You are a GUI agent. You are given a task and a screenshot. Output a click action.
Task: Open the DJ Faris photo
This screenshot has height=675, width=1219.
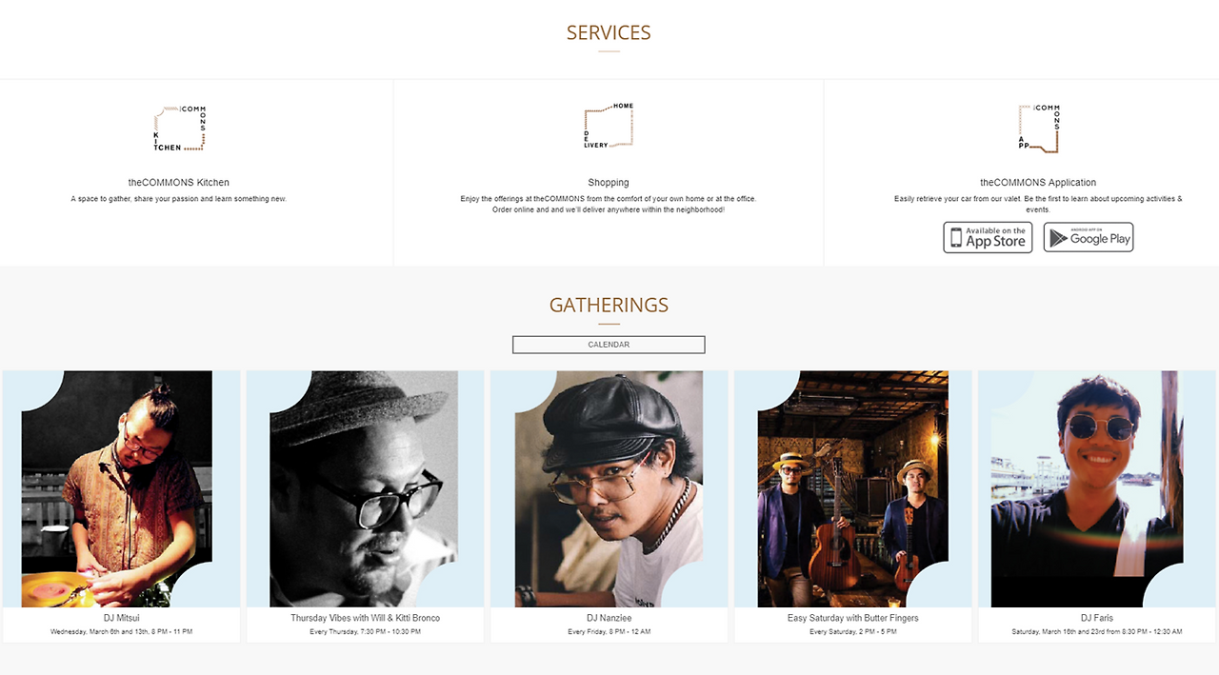pyautogui.click(x=1097, y=489)
